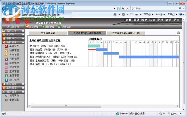Click the red bar for 墙面 浇垫层
Viewport: 187px width, 117px height.
tap(92, 50)
